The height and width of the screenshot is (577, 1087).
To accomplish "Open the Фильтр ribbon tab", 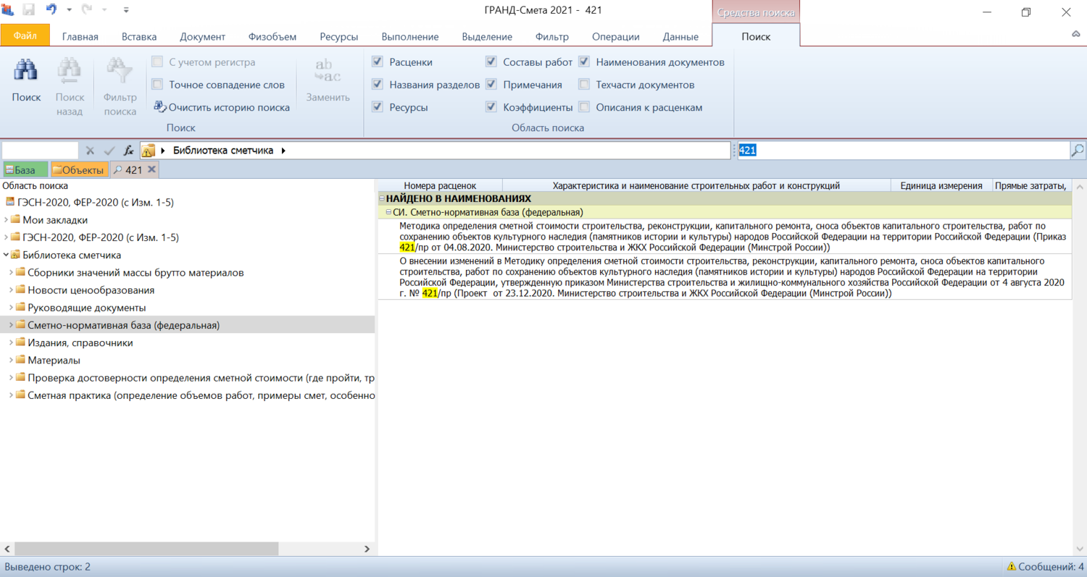I will pyautogui.click(x=552, y=37).
